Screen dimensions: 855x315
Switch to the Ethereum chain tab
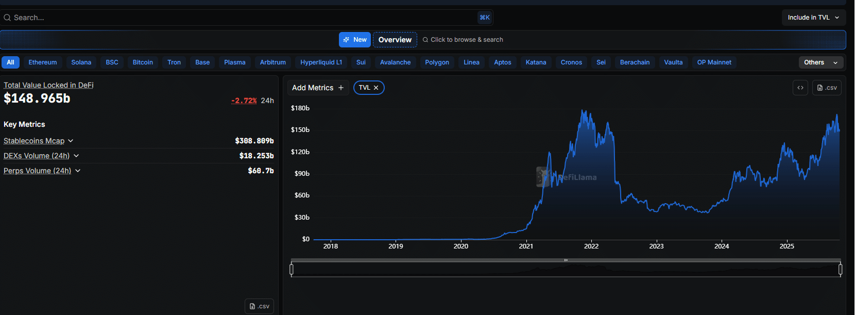(x=43, y=62)
